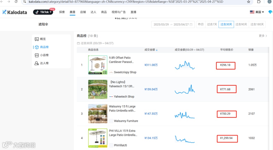The width and height of the screenshot is (273, 150).
Task: Open the TikTok platform dropdown
Action: click(x=43, y=12)
